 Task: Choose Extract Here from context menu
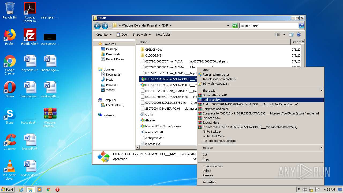tap(260, 123)
